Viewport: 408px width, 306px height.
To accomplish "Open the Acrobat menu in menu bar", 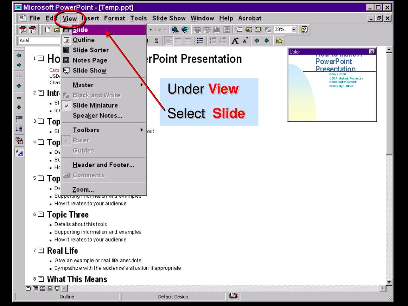I will coord(250,18).
